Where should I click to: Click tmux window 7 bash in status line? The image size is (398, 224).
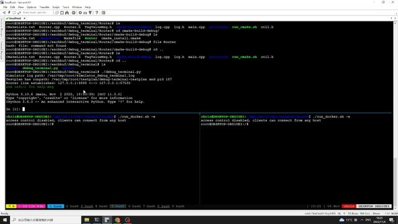(149, 206)
